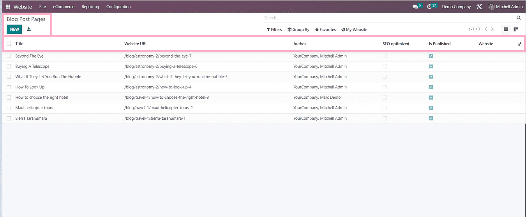Toggle Is Published for Sierra Tarahumara

(431, 118)
